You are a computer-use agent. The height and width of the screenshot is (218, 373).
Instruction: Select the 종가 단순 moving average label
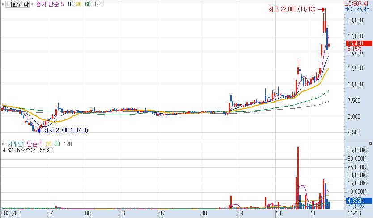47,4
